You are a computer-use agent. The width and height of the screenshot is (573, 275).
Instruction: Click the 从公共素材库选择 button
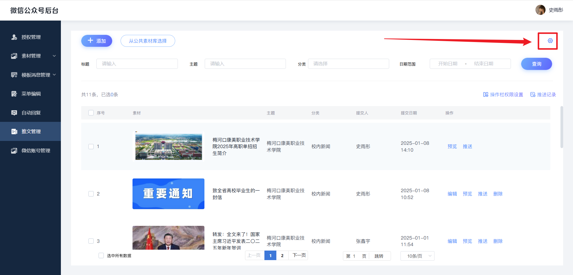coord(148,41)
